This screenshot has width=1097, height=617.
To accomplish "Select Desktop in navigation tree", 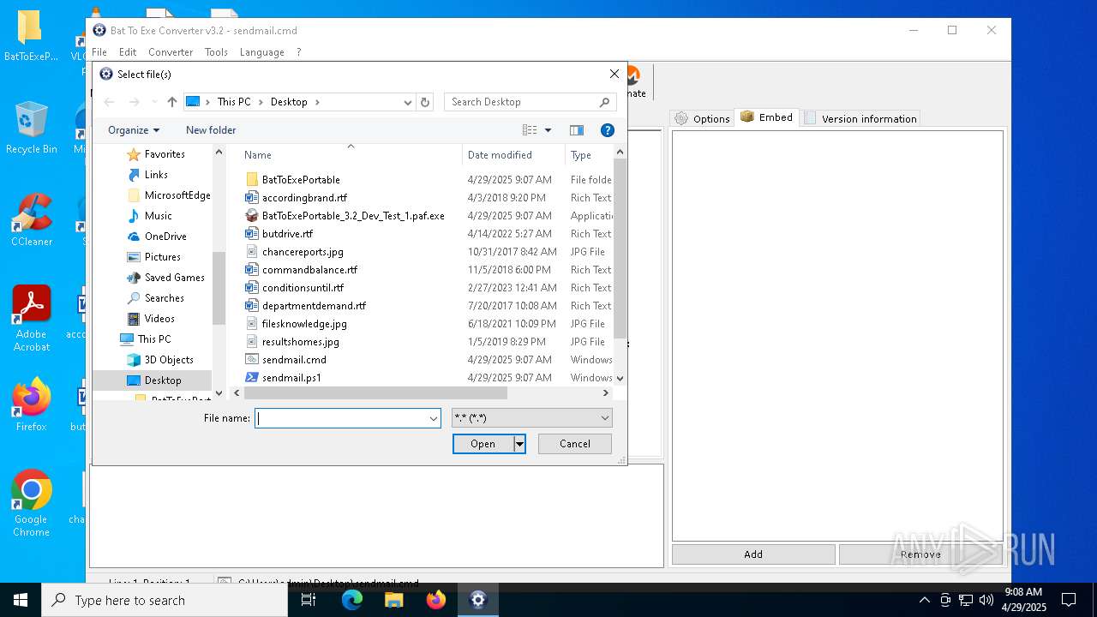I will click(163, 380).
